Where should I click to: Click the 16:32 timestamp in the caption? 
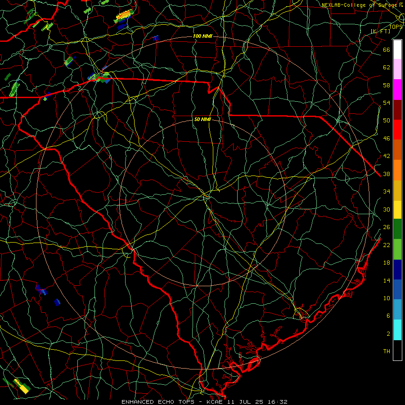[277, 402]
